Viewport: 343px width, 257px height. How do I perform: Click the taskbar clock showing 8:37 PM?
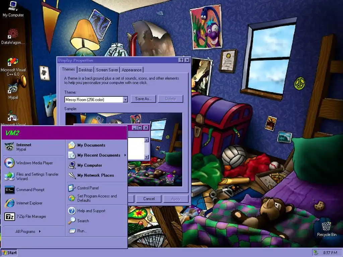click(330, 253)
